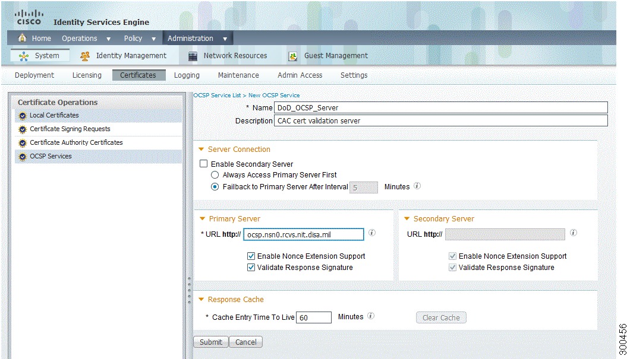The image size is (630, 359).
Task: Follow the OCSP Service List breadcrumb link
Action: (x=218, y=95)
